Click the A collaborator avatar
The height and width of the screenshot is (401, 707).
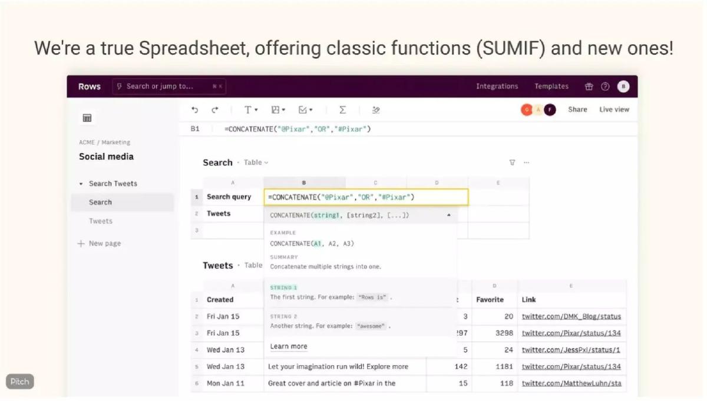(538, 110)
